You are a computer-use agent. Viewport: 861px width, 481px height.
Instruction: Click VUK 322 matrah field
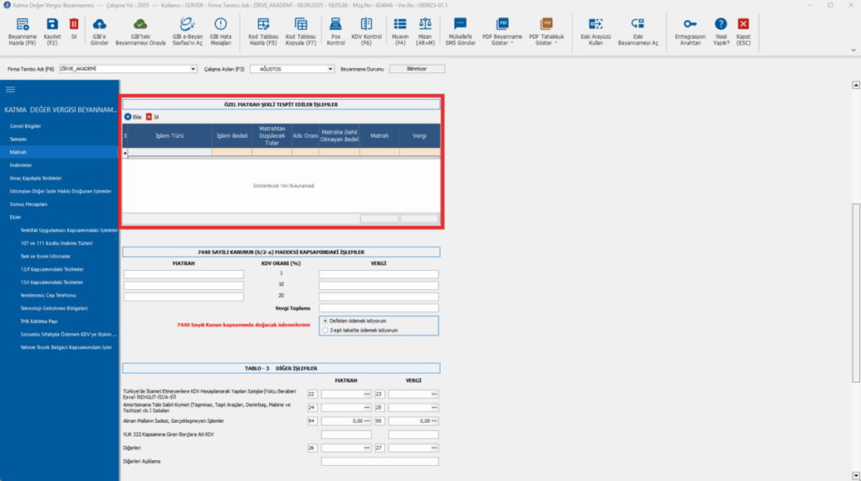(x=346, y=435)
